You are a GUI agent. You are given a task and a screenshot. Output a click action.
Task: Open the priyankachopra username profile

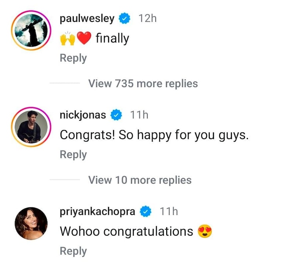click(x=97, y=212)
